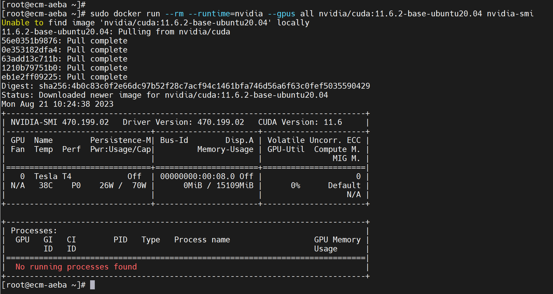Click the 'CUDA Version: 11.6' text
The width and height of the screenshot is (553, 294).
click(300, 122)
